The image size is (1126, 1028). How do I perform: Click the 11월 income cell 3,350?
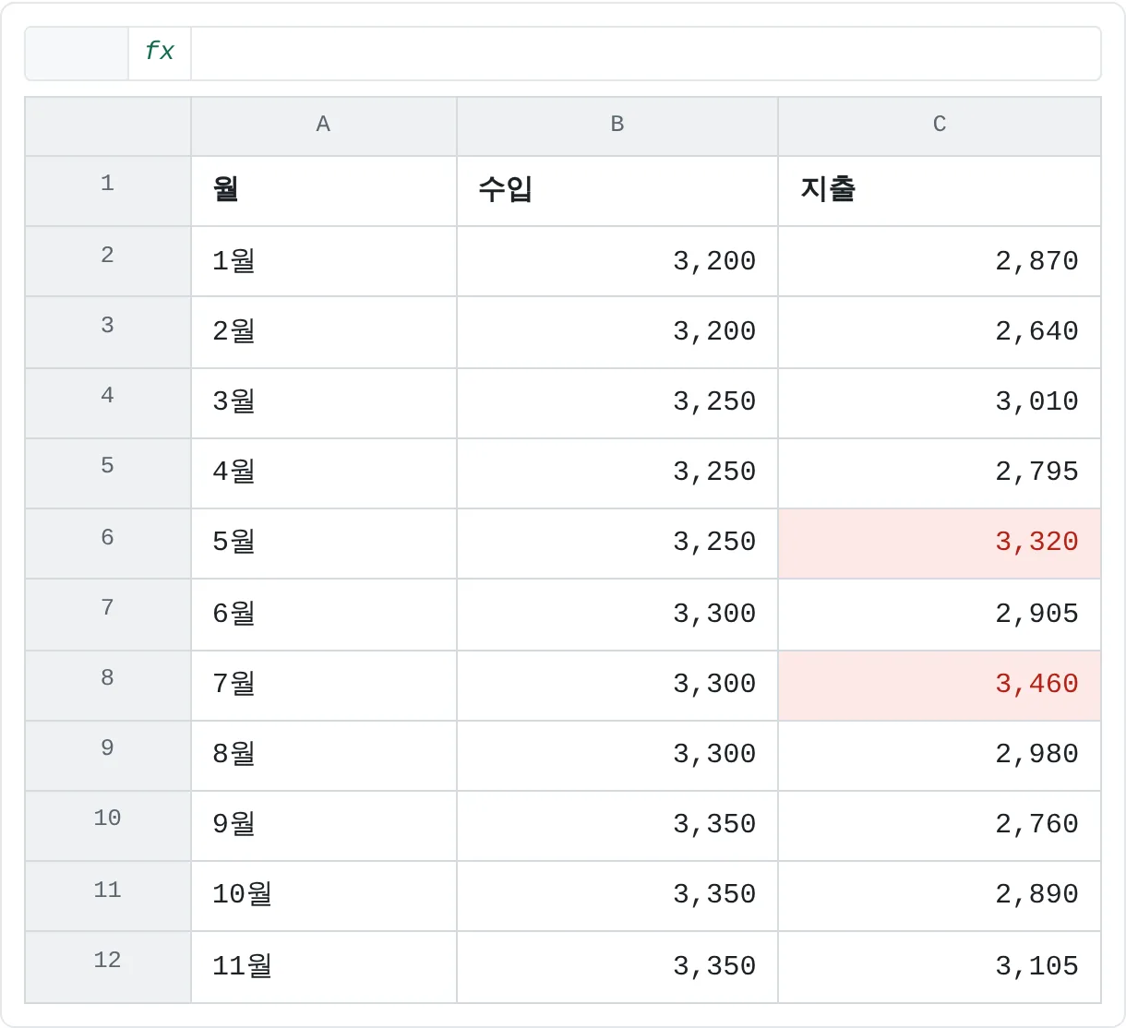click(617, 967)
